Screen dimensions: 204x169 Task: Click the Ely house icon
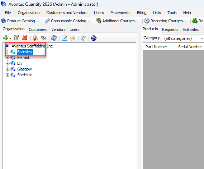pyautogui.click(x=13, y=63)
